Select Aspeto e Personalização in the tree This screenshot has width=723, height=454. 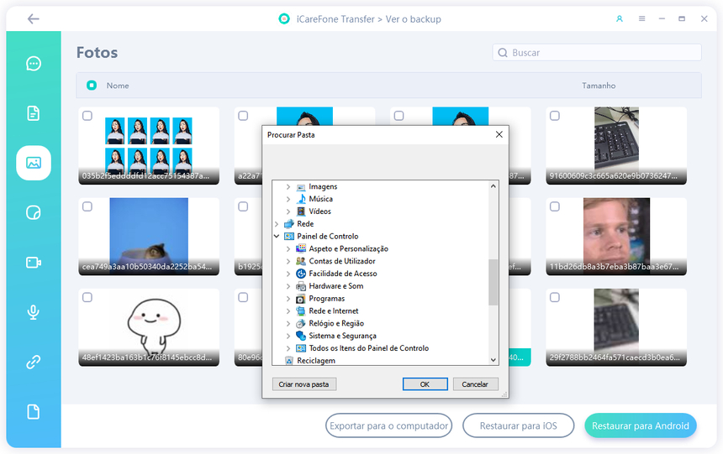[x=348, y=248]
